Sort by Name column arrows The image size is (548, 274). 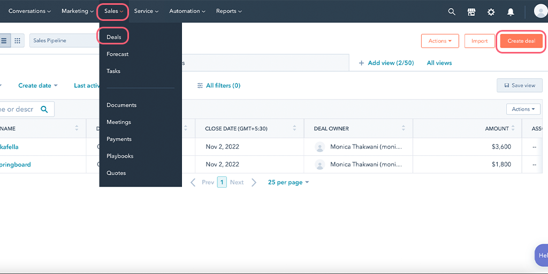pyautogui.click(x=77, y=128)
